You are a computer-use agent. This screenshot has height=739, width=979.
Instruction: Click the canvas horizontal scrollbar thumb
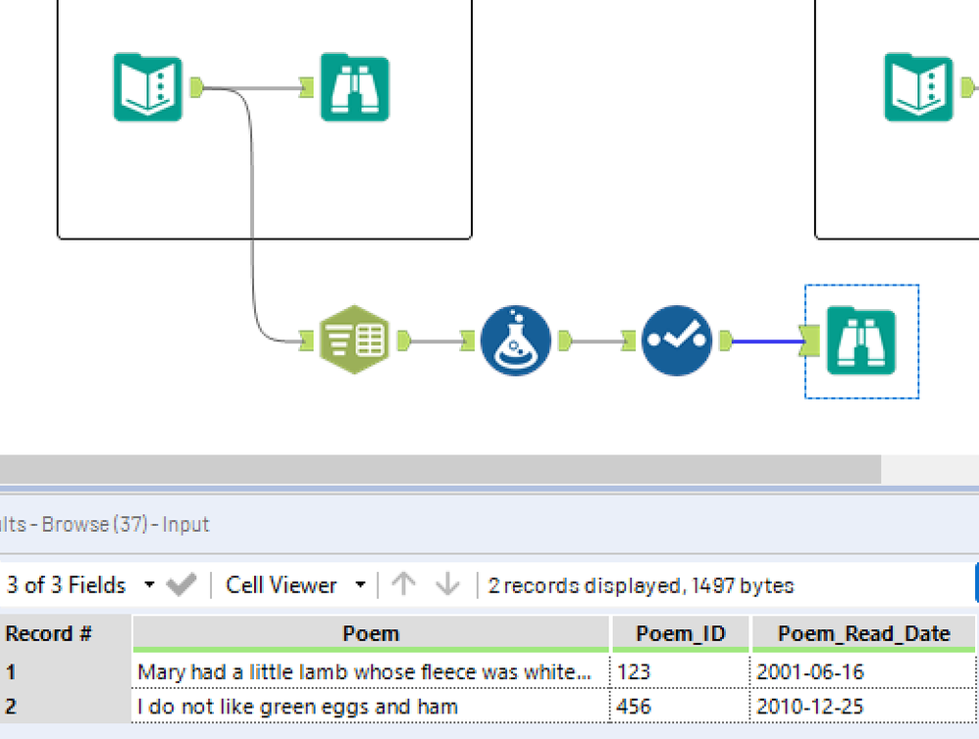440,468
